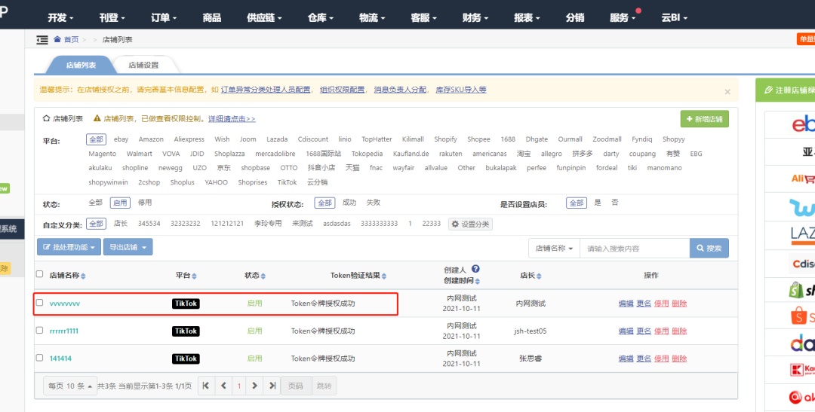Go to last page pagination icon
This screenshot has width=815, height=412.
point(272,386)
